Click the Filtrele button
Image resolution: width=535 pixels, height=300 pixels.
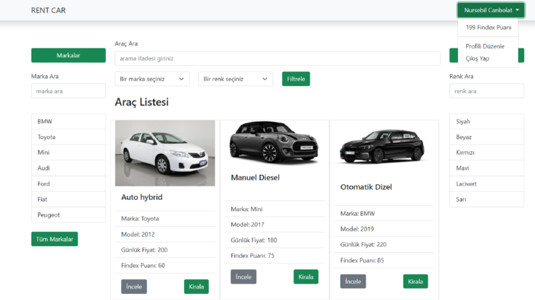(295, 79)
